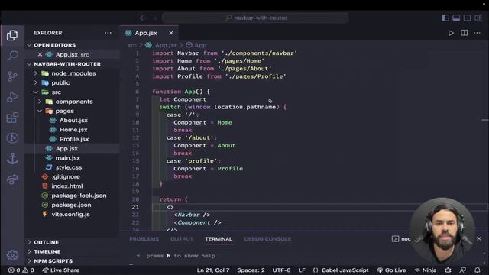This screenshot has height=275, width=489.
Task: Click the Ninja status bar item
Action: click(x=425, y=270)
